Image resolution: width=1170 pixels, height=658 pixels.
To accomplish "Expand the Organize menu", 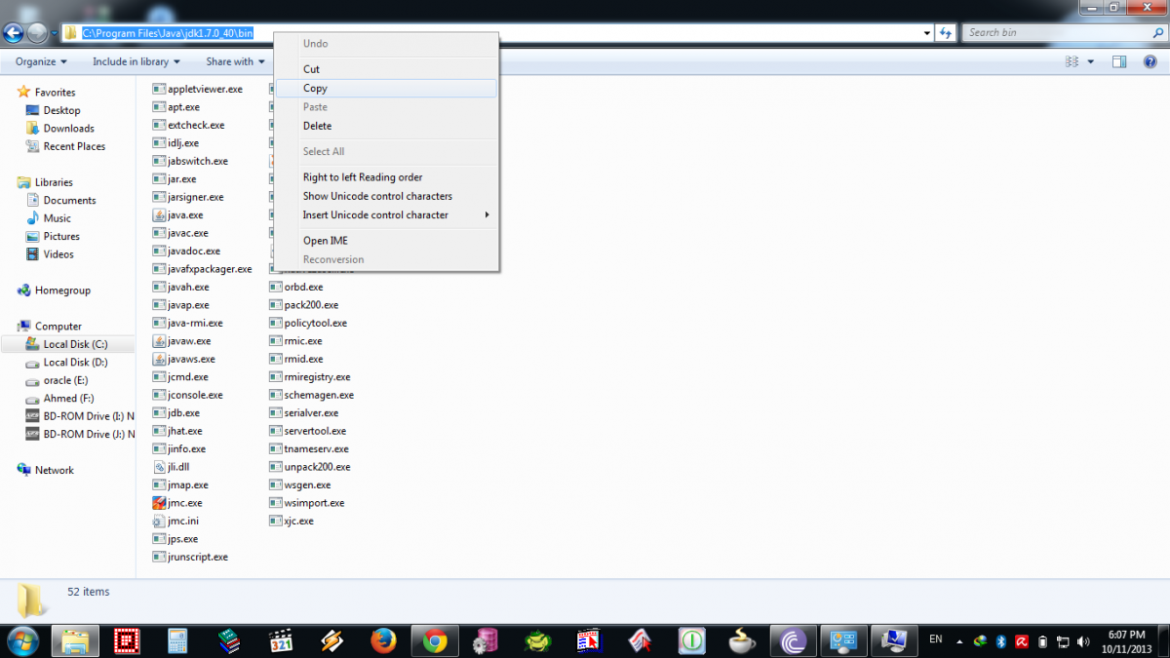I will [41, 61].
